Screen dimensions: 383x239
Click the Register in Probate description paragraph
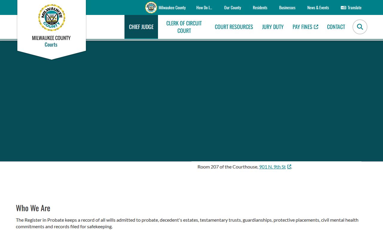coord(187,223)
